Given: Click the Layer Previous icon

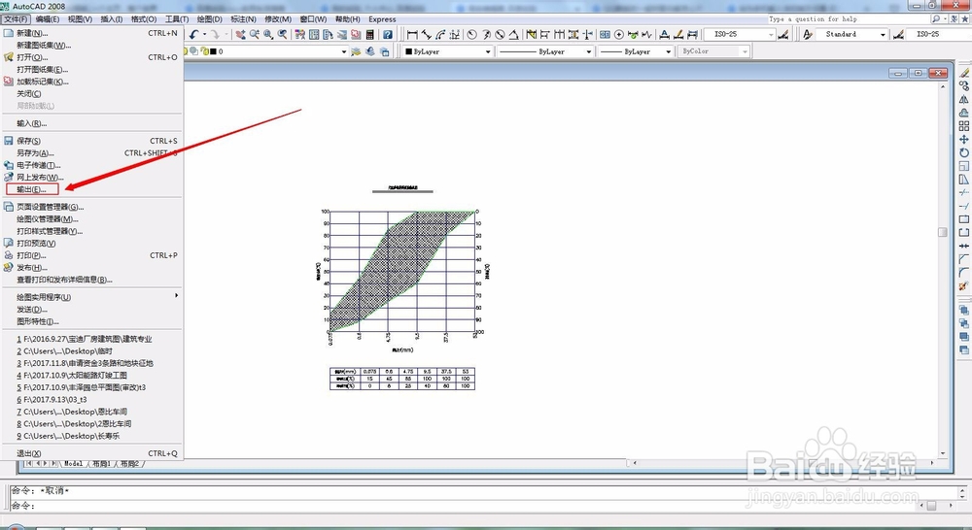Looking at the screenshot, I should click(370, 52).
